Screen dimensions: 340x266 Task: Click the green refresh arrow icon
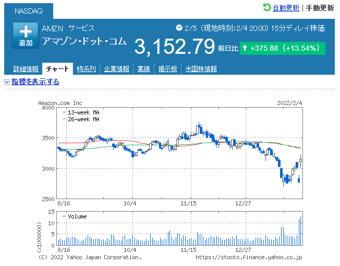pos(266,7)
